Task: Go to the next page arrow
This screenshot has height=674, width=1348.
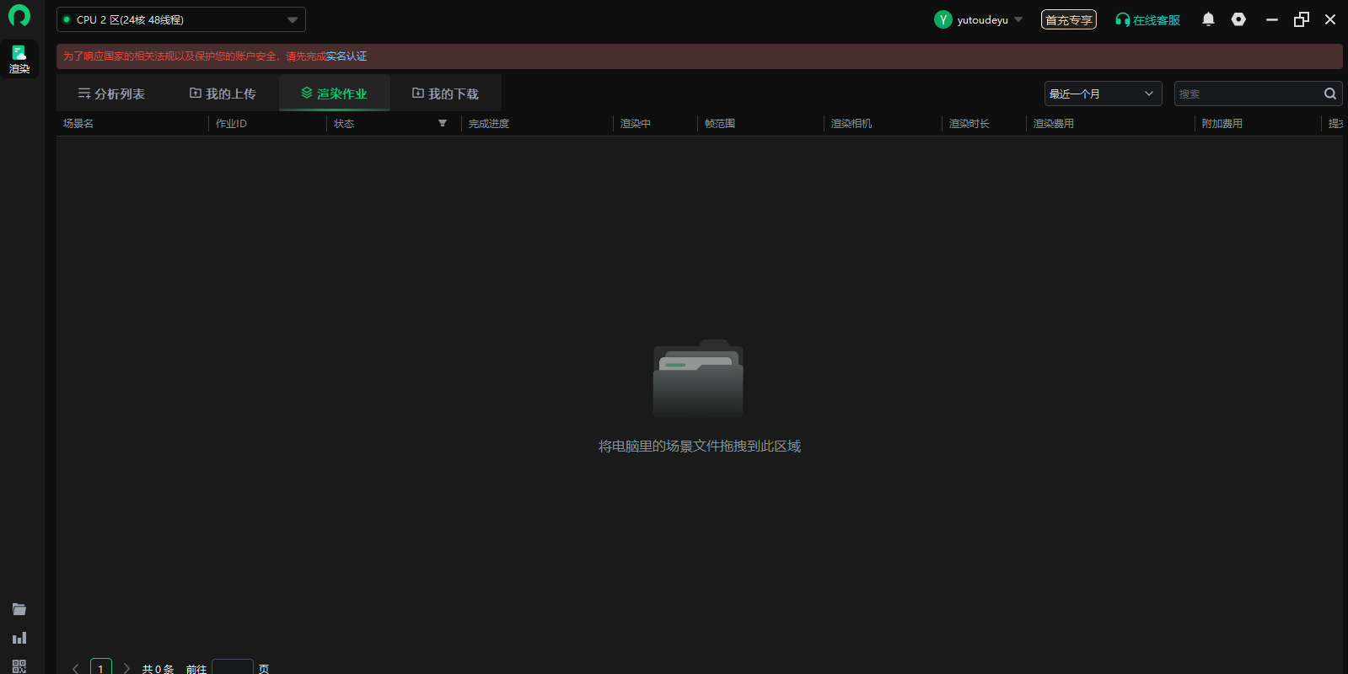Action: click(126, 668)
